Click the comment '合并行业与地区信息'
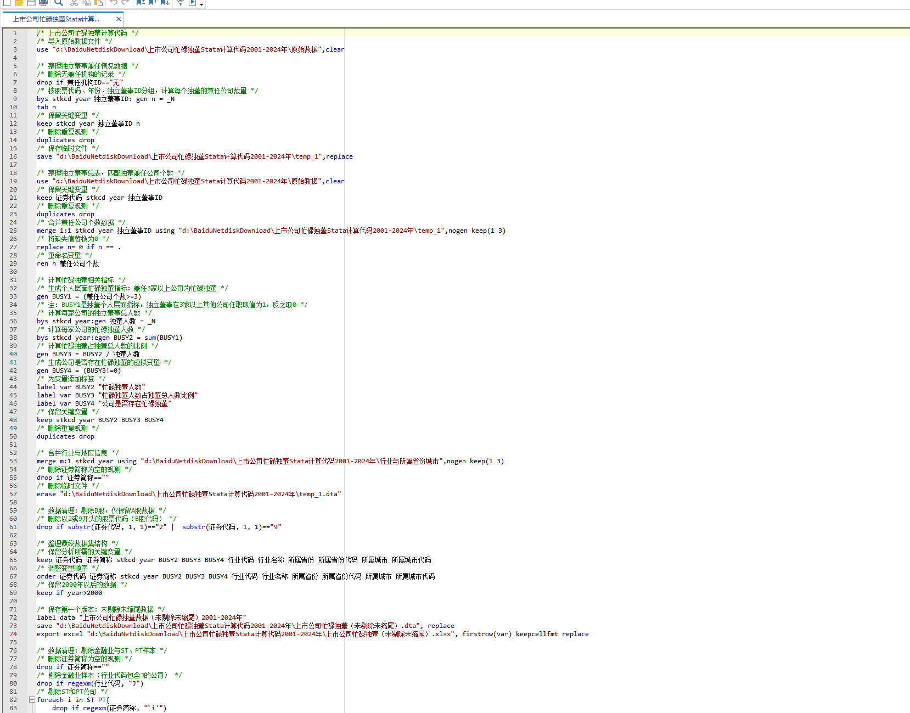Viewport: 910px width, 713px height. pos(78,453)
